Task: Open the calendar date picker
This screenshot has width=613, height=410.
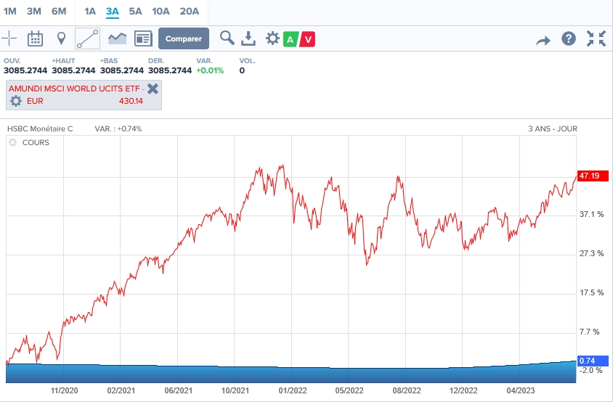Action: 36,38
